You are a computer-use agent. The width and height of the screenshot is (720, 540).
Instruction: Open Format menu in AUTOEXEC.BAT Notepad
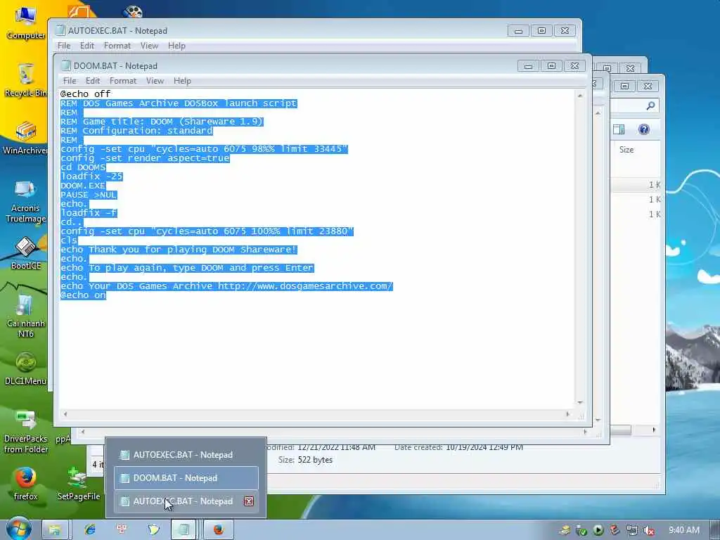[117, 46]
